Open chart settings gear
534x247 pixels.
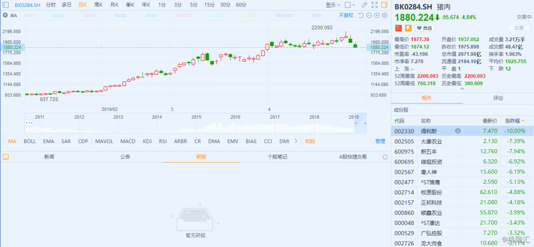tap(384, 16)
